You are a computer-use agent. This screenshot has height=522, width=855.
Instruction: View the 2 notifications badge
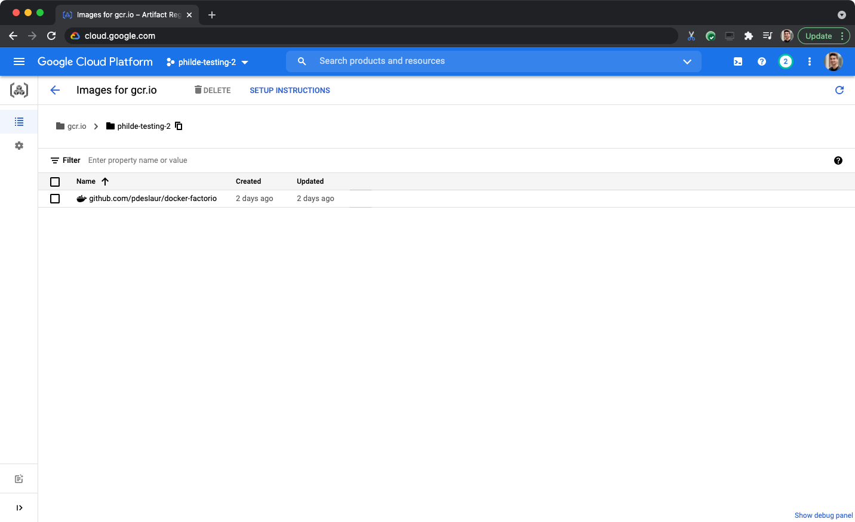pyautogui.click(x=786, y=61)
